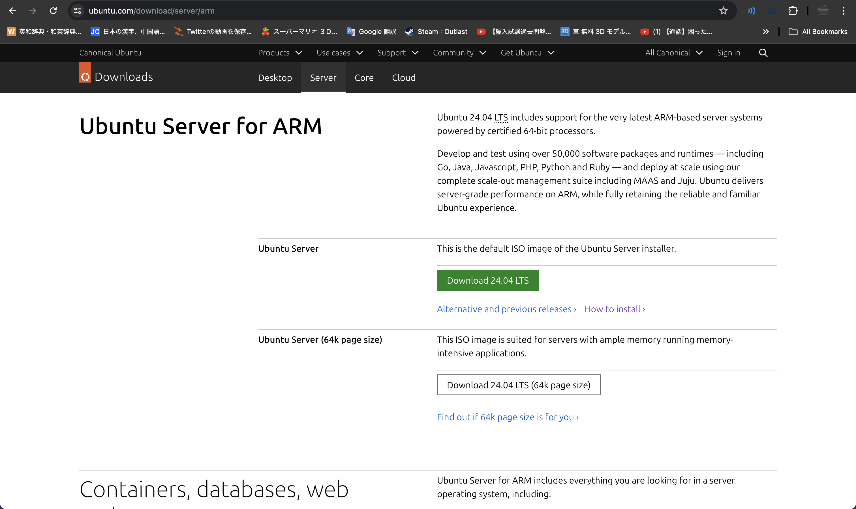Switch to the Desktop downloads tab
Screen dimensions: 856x509
[275, 78]
